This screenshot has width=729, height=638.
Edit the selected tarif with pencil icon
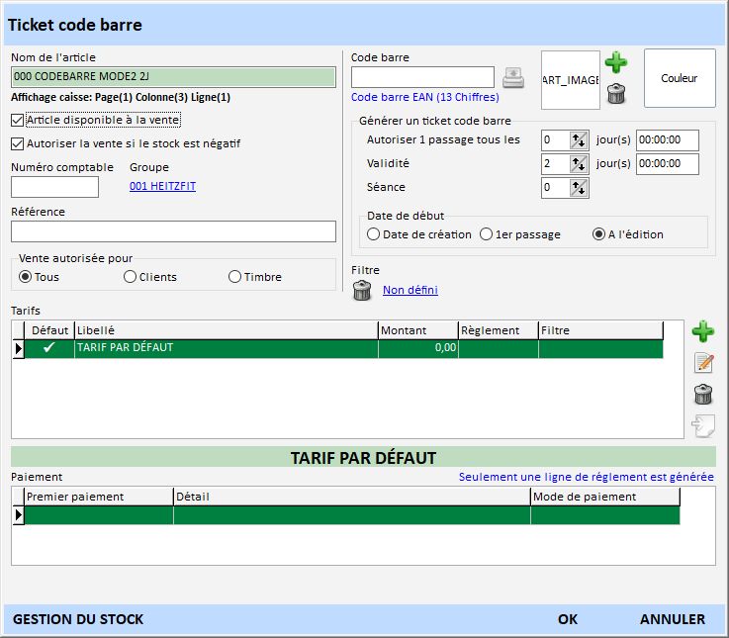click(x=703, y=363)
